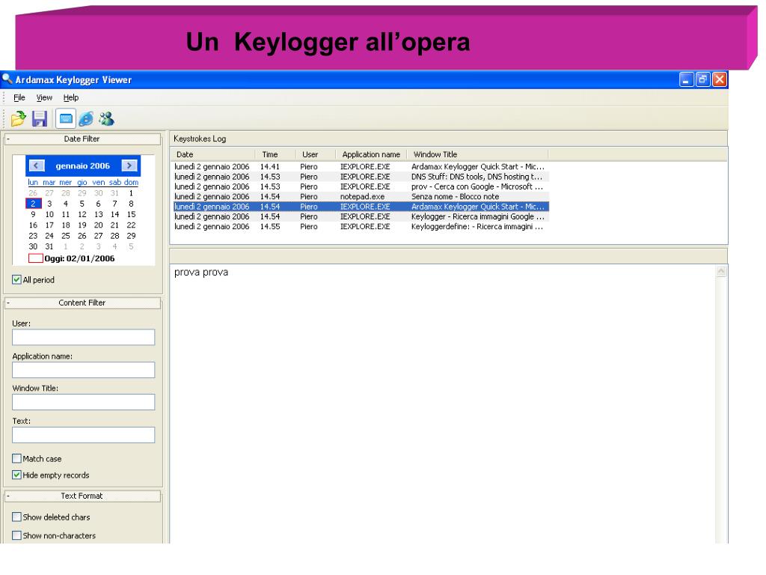The width and height of the screenshot is (766, 575).
Task: Select day 2 in the calendar
Action: coord(33,204)
